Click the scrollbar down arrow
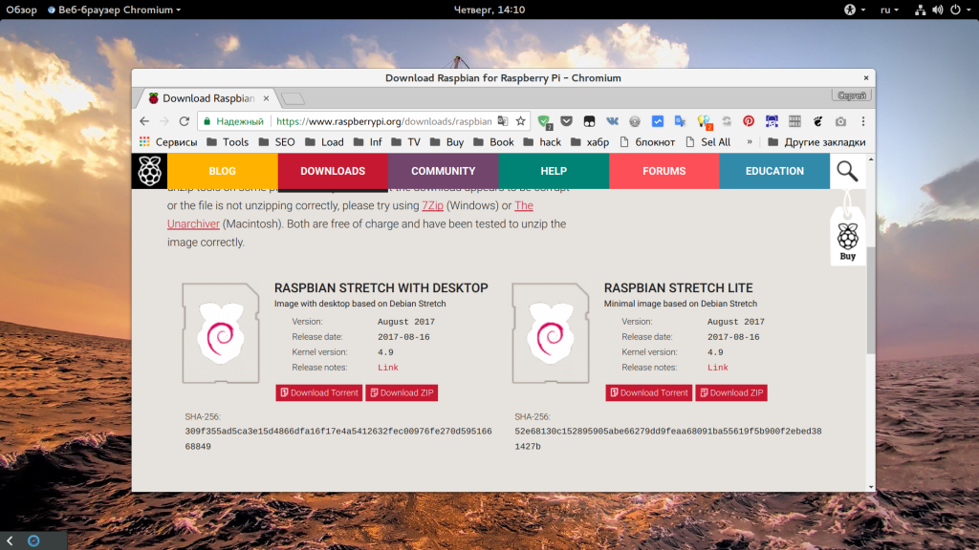The image size is (979, 550). coord(870,487)
